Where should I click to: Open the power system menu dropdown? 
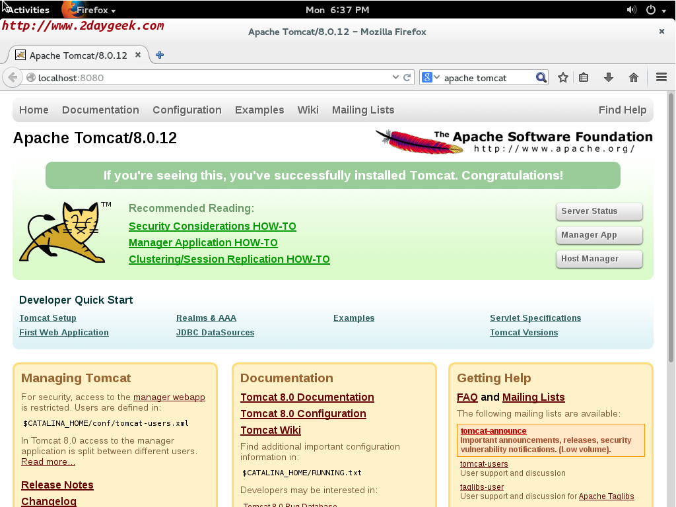655,10
